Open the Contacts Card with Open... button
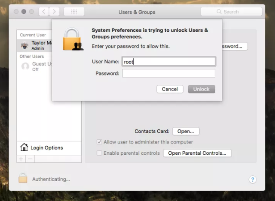This screenshot has height=201, width=275. 186,131
